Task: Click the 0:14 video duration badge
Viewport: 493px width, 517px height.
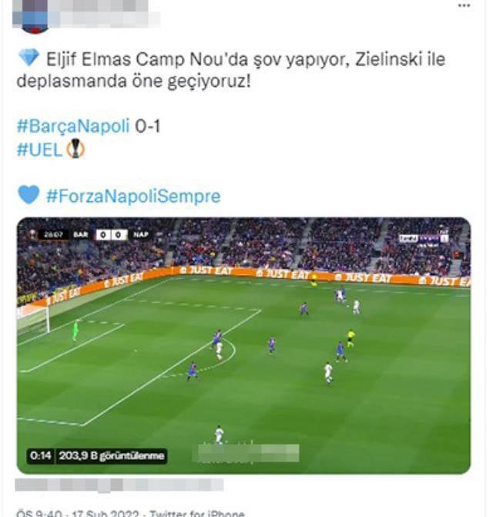Action: click(x=41, y=456)
